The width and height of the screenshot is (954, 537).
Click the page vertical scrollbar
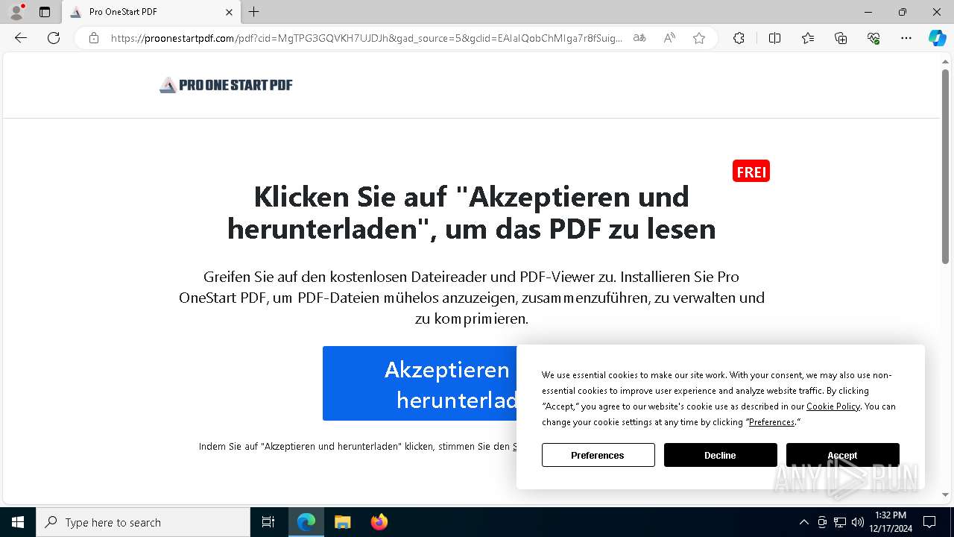pyautogui.click(x=945, y=167)
